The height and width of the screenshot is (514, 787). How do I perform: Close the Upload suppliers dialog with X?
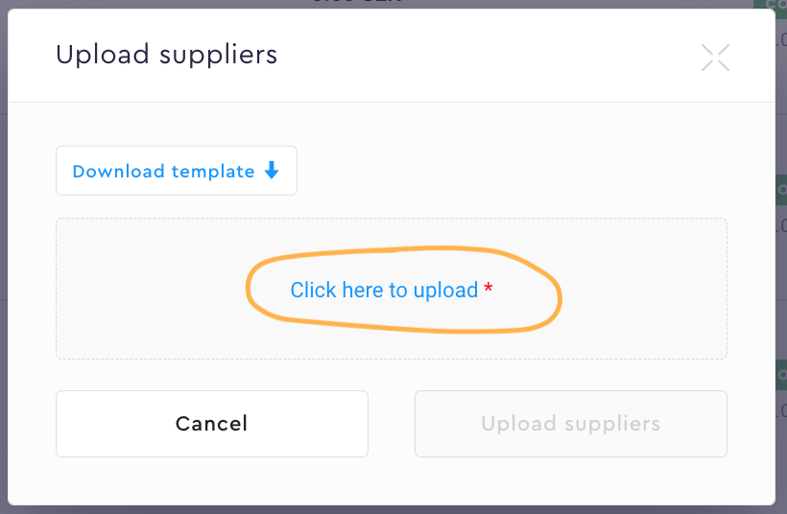715,58
